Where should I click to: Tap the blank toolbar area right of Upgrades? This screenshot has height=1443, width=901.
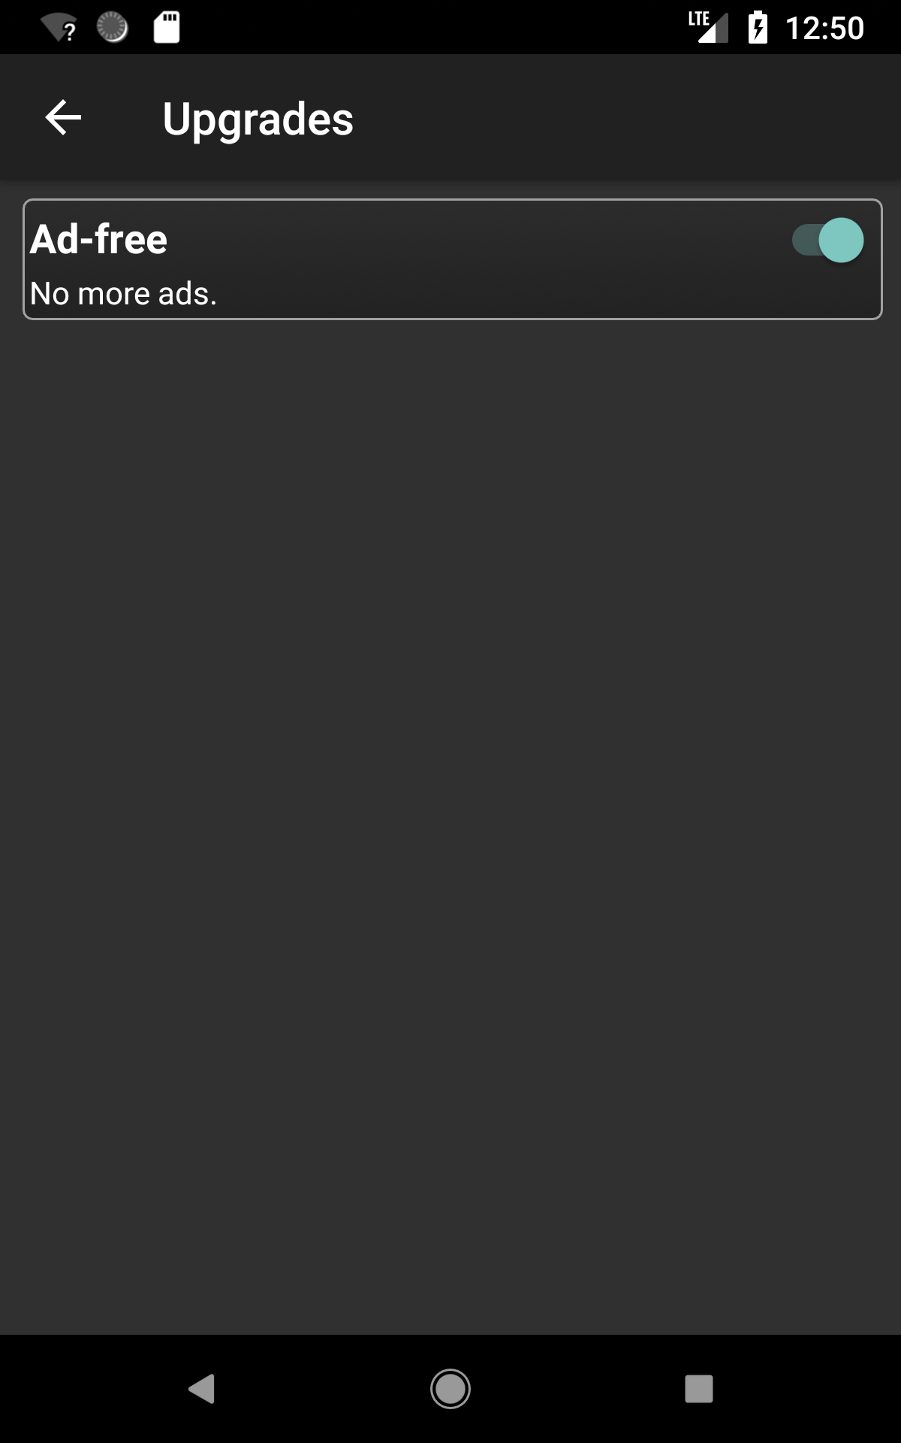(x=623, y=118)
